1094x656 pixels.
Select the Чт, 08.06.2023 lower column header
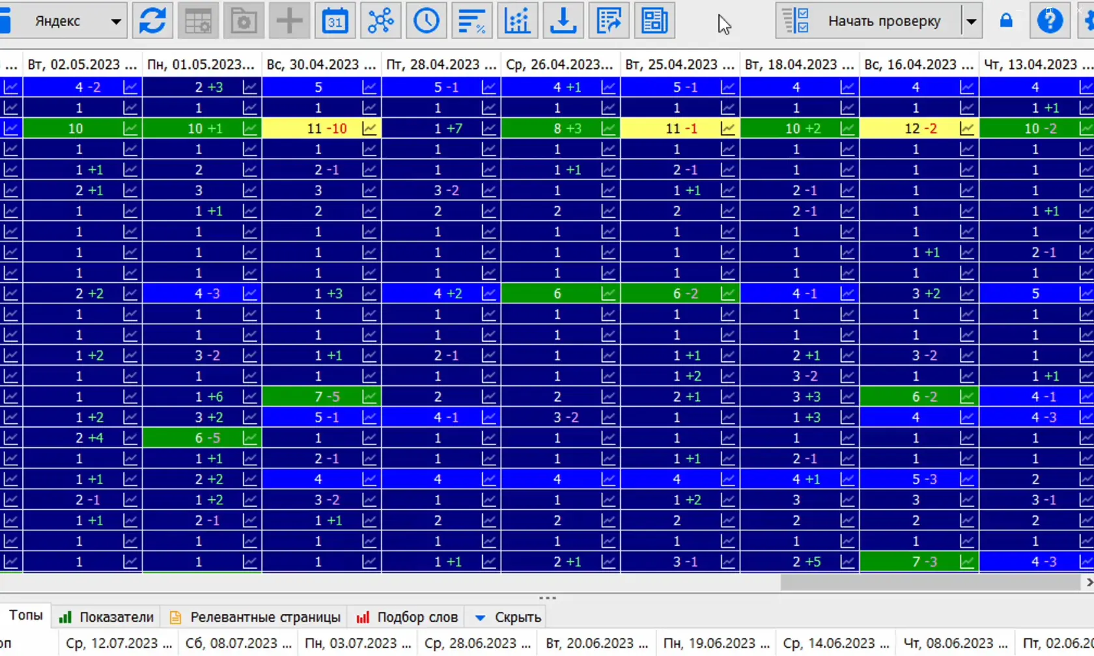tap(955, 643)
